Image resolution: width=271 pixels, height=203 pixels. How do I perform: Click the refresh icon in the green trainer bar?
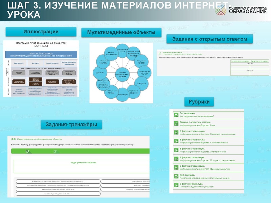(x=27, y=151)
